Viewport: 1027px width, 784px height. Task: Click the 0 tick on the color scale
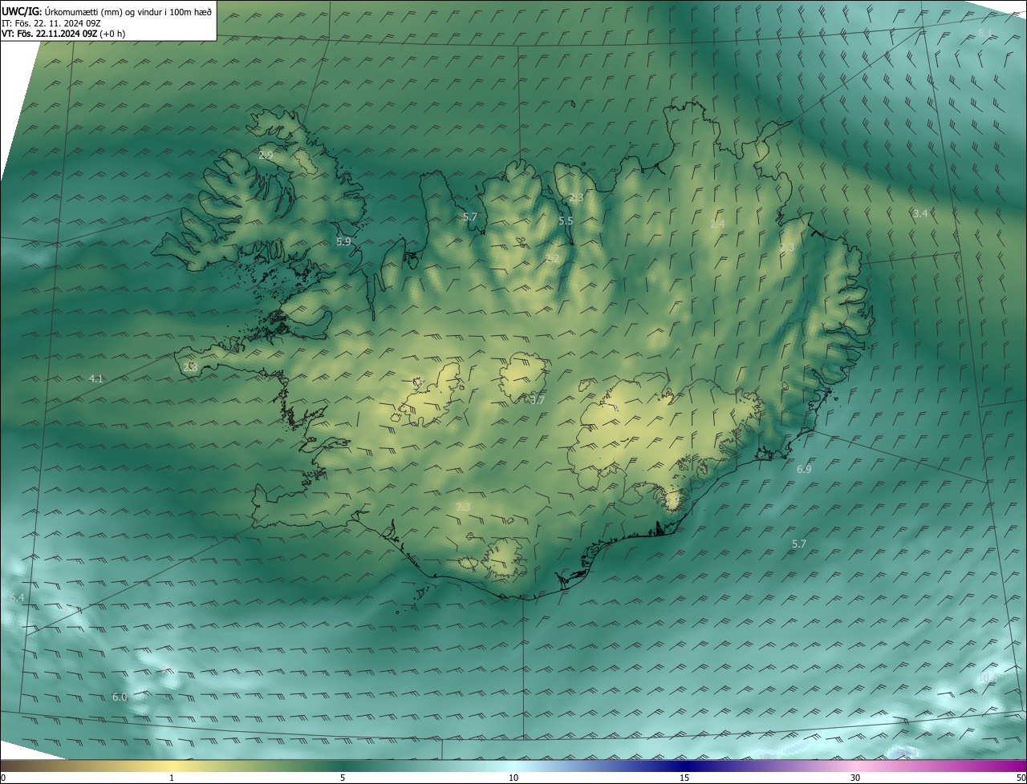click(2, 778)
